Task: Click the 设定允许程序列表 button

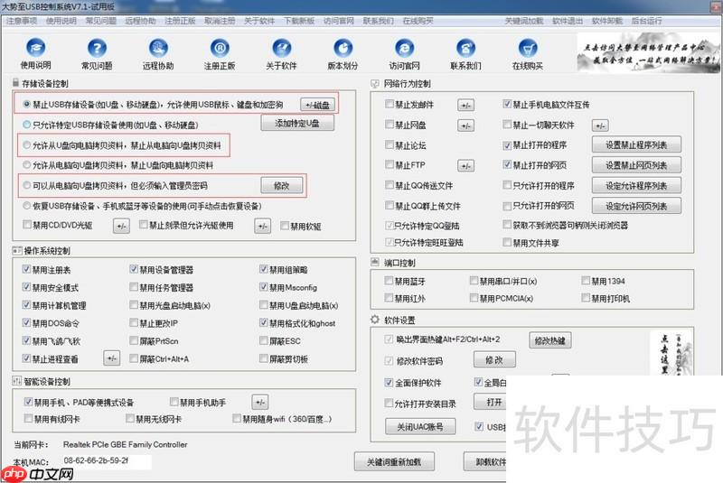Action: tap(636, 186)
